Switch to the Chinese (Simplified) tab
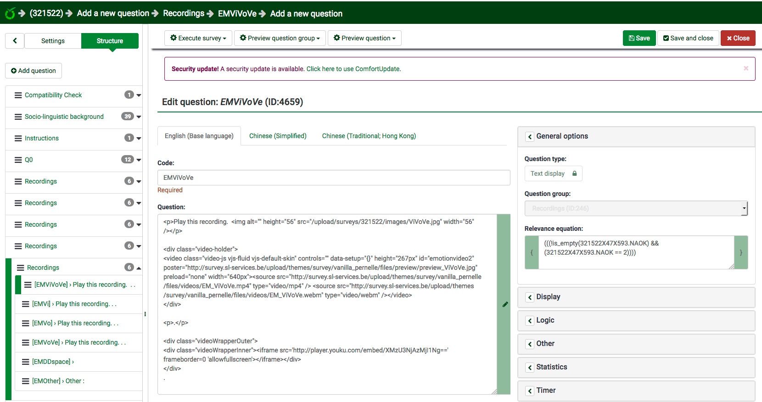Screen dimensions: 762x402 tap(278, 136)
